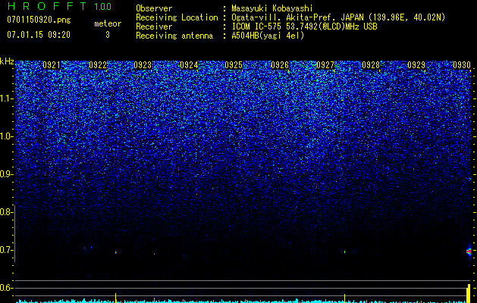Image resolution: width=477 pixels, height=303 pixels.
Task: Click the ICOM IC-575 receiver text
Action: point(304,27)
